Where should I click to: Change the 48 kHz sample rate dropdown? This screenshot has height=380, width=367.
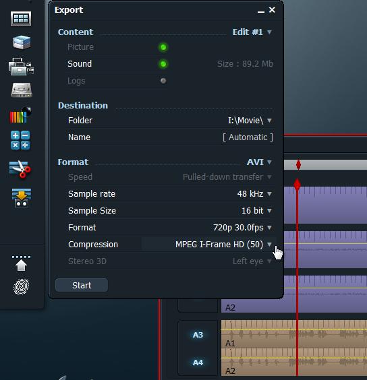coord(254,193)
